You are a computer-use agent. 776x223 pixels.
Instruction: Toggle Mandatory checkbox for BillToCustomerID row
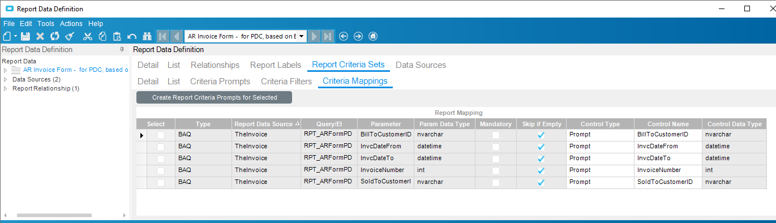496,135
